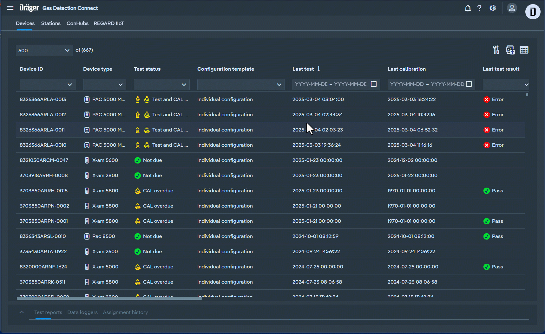This screenshot has width=545, height=334.
Task: Open Device type filter dropdown
Action: point(104,85)
